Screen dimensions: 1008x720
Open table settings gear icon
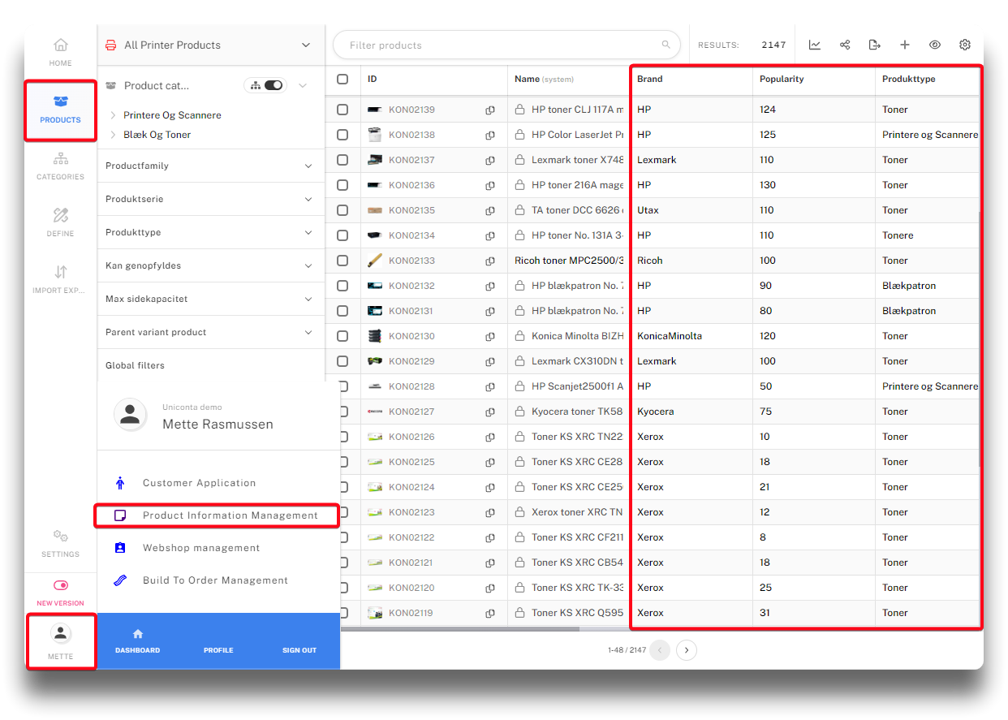[x=965, y=45]
